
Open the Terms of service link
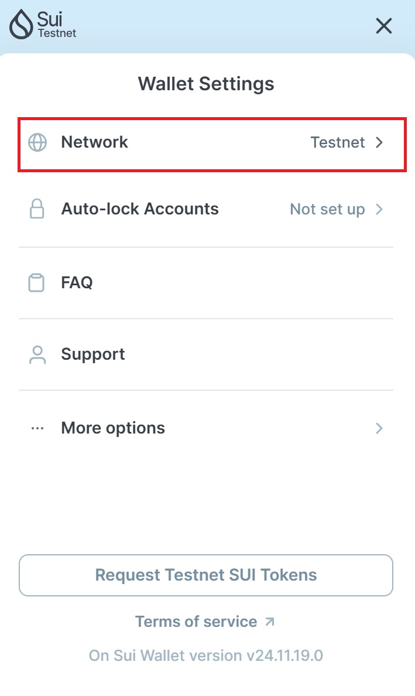pyautogui.click(x=196, y=622)
